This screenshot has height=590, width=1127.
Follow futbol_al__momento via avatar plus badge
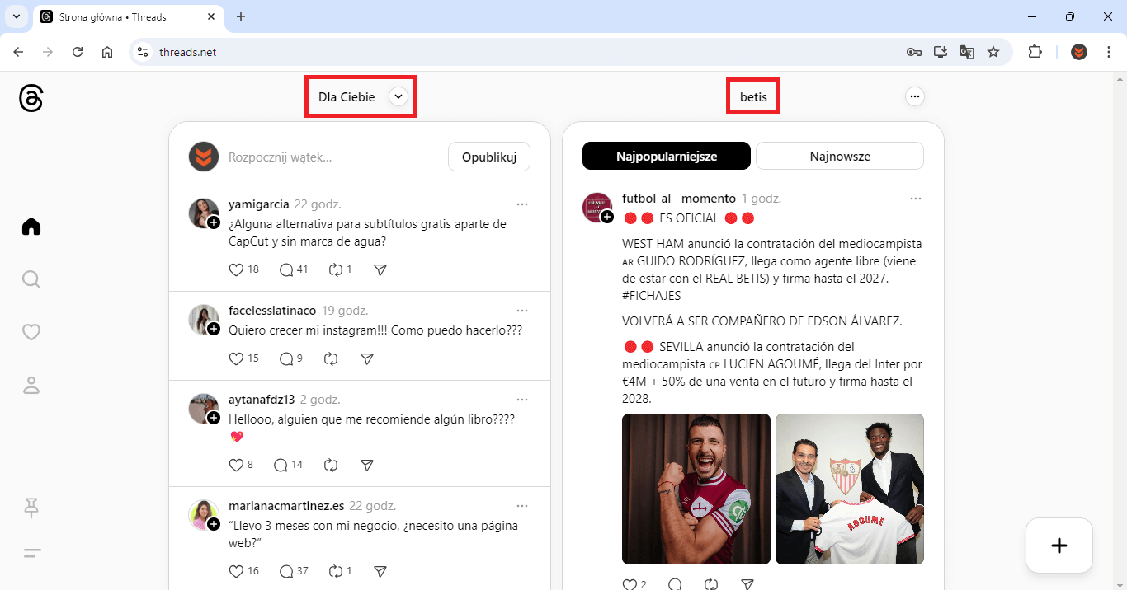[x=607, y=217]
